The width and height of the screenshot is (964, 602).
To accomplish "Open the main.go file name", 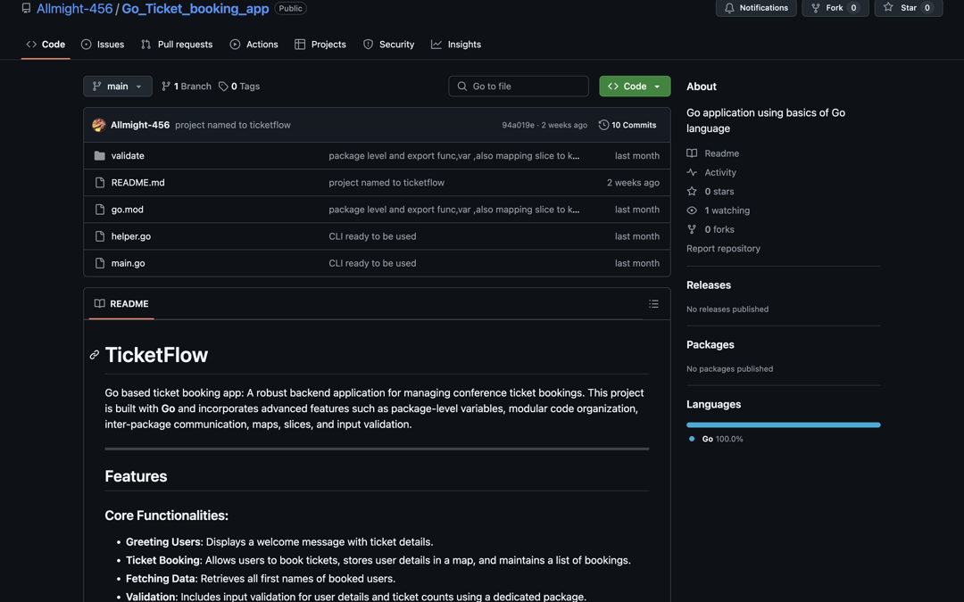I will click(x=128, y=263).
